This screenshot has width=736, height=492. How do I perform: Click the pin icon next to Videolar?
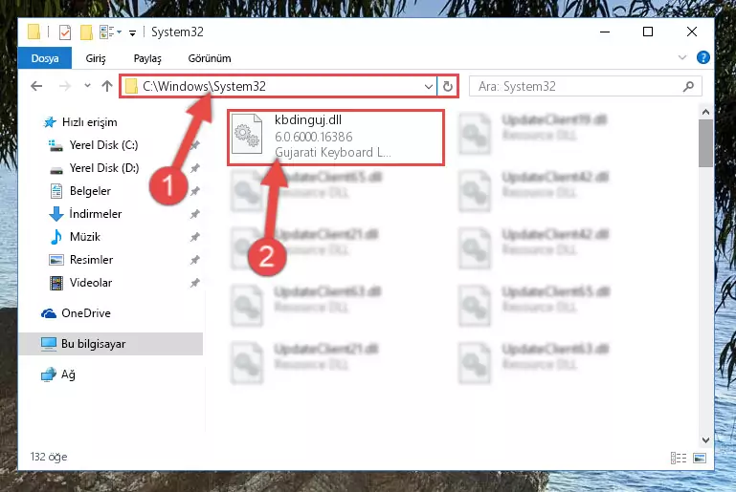click(195, 283)
